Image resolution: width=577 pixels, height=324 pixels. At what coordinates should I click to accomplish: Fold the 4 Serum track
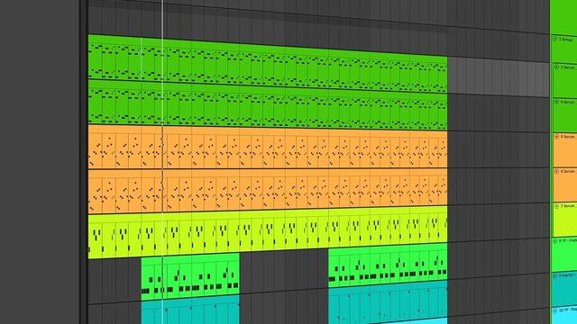[556, 102]
